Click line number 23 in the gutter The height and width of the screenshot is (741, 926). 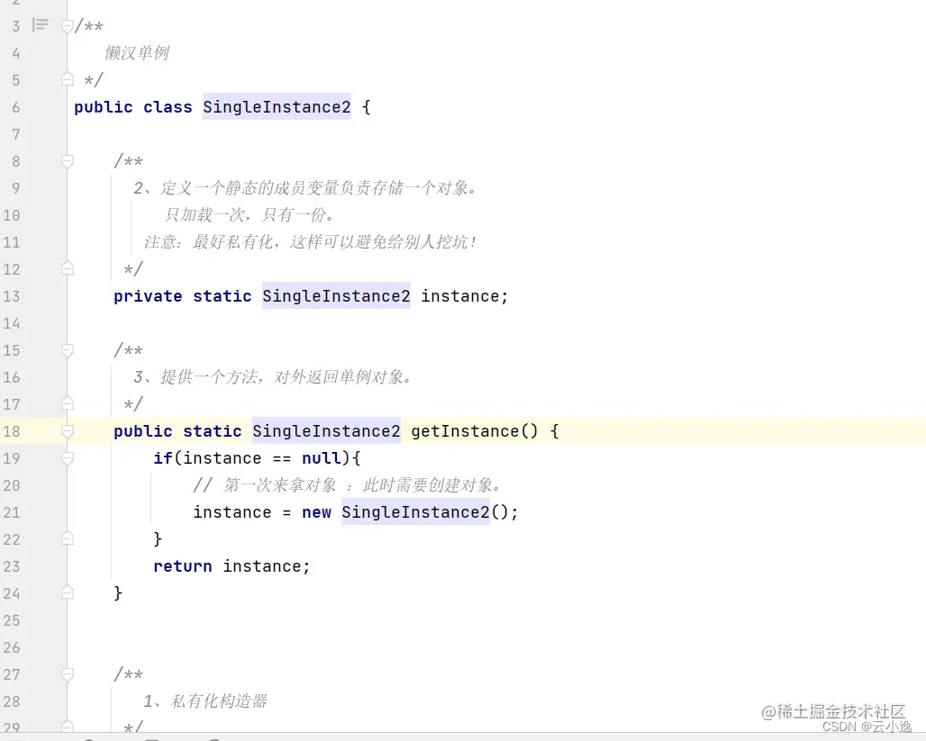(12, 567)
